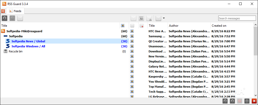The width and height of the screenshot is (258, 105).
Task: Click the (30) count of Softpedia Windows / All
Action: tap(124, 46)
